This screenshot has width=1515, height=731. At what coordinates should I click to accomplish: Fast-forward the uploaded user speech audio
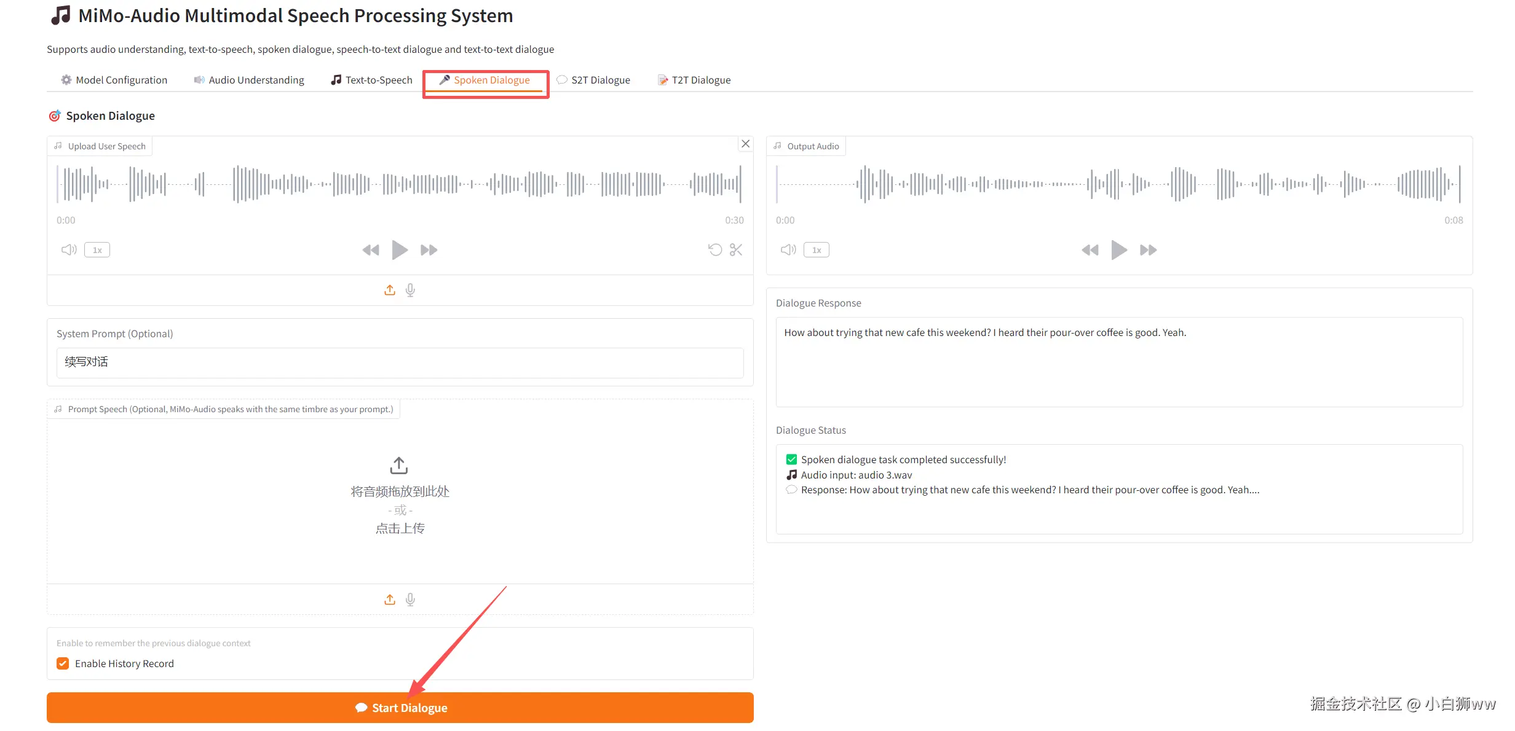[x=429, y=250]
